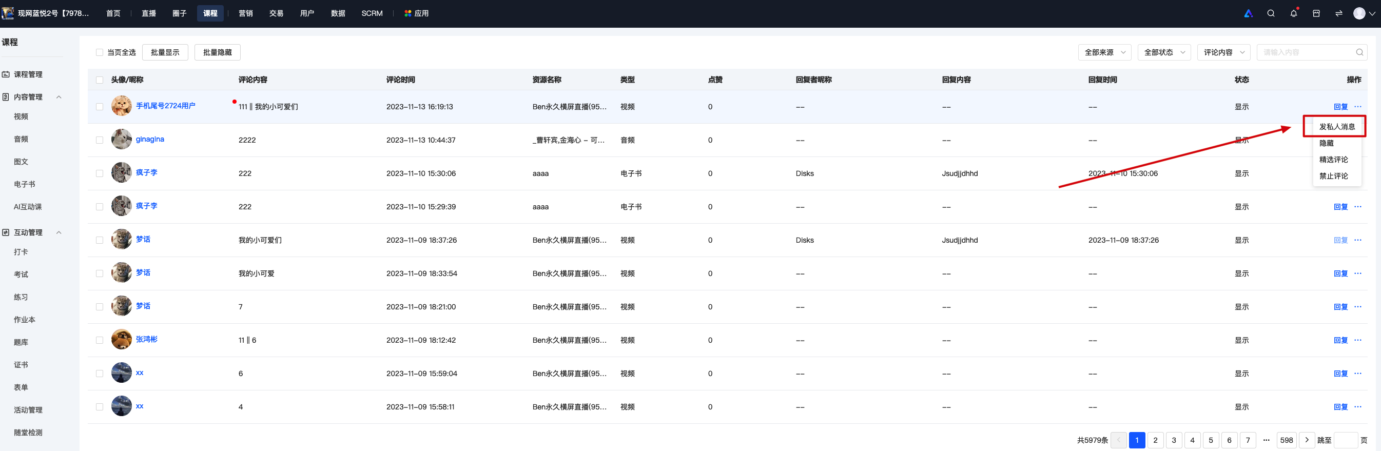Go to page 3
This screenshot has width=1381, height=451.
(1174, 440)
